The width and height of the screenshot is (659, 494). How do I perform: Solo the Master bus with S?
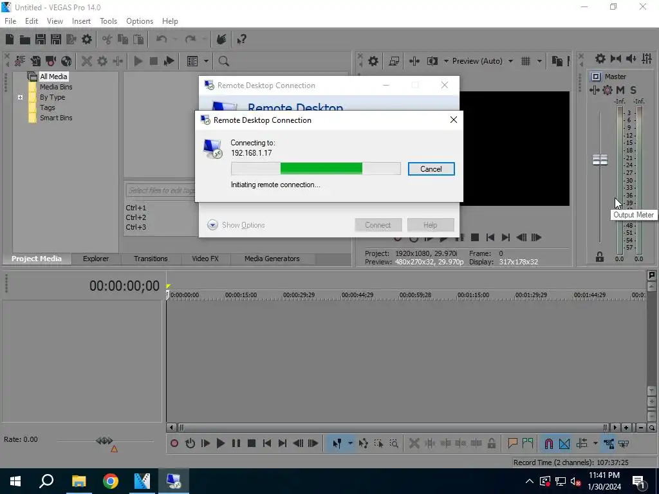coord(633,90)
